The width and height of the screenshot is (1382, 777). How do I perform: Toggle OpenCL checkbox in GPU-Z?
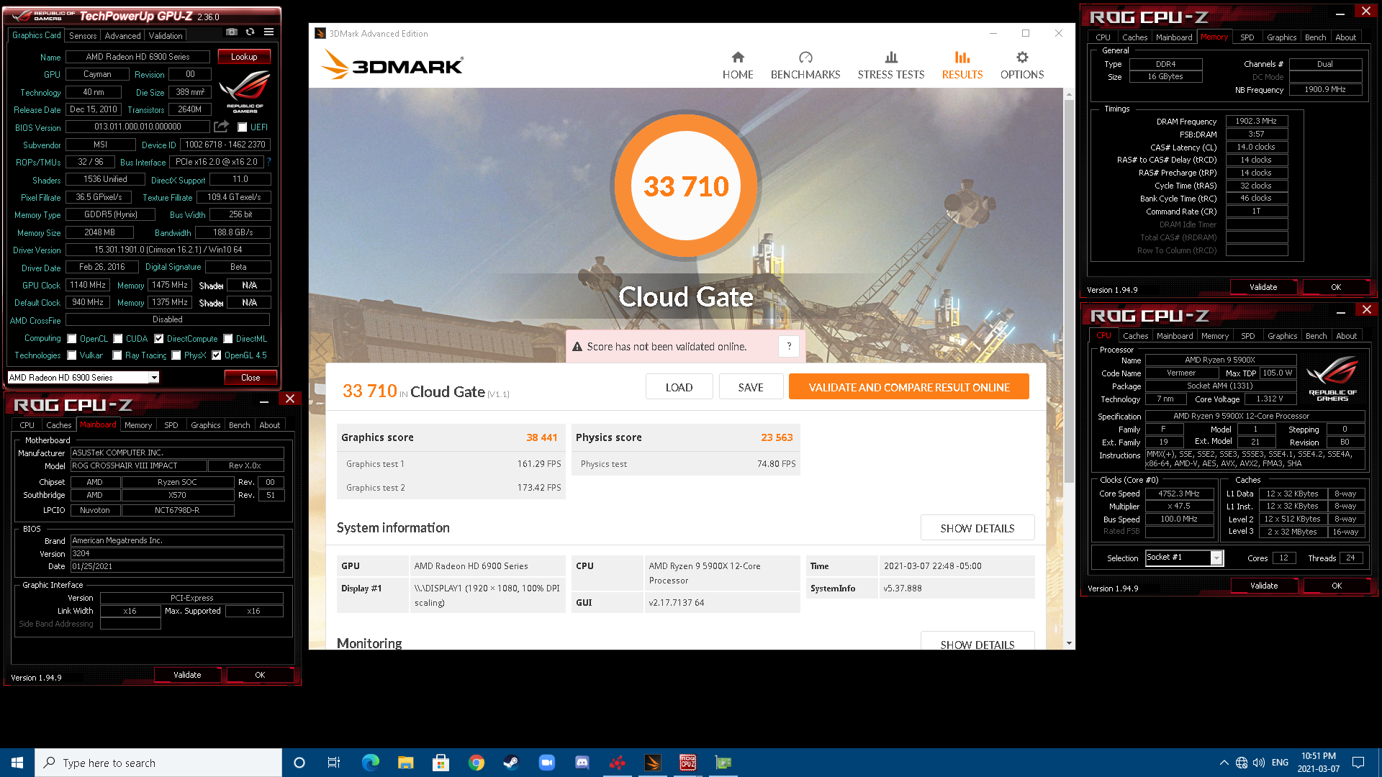tap(72, 339)
